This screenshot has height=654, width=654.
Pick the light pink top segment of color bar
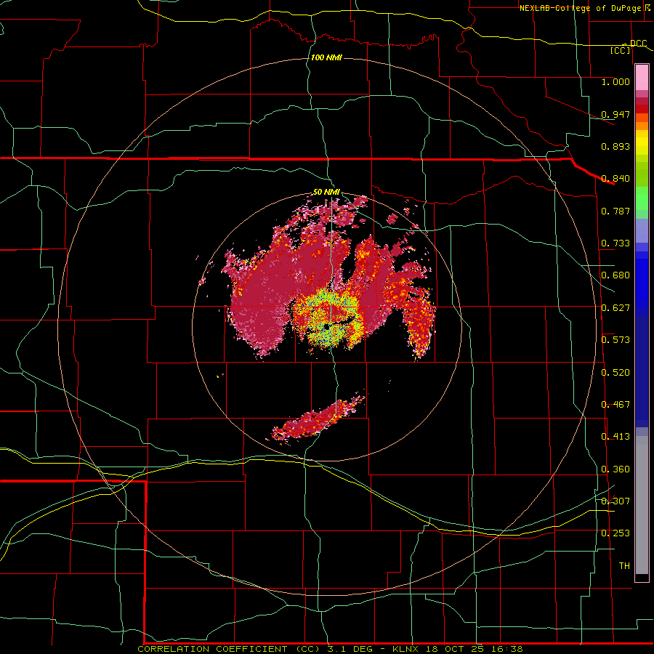pyautogui.click(x=642, y=78)
